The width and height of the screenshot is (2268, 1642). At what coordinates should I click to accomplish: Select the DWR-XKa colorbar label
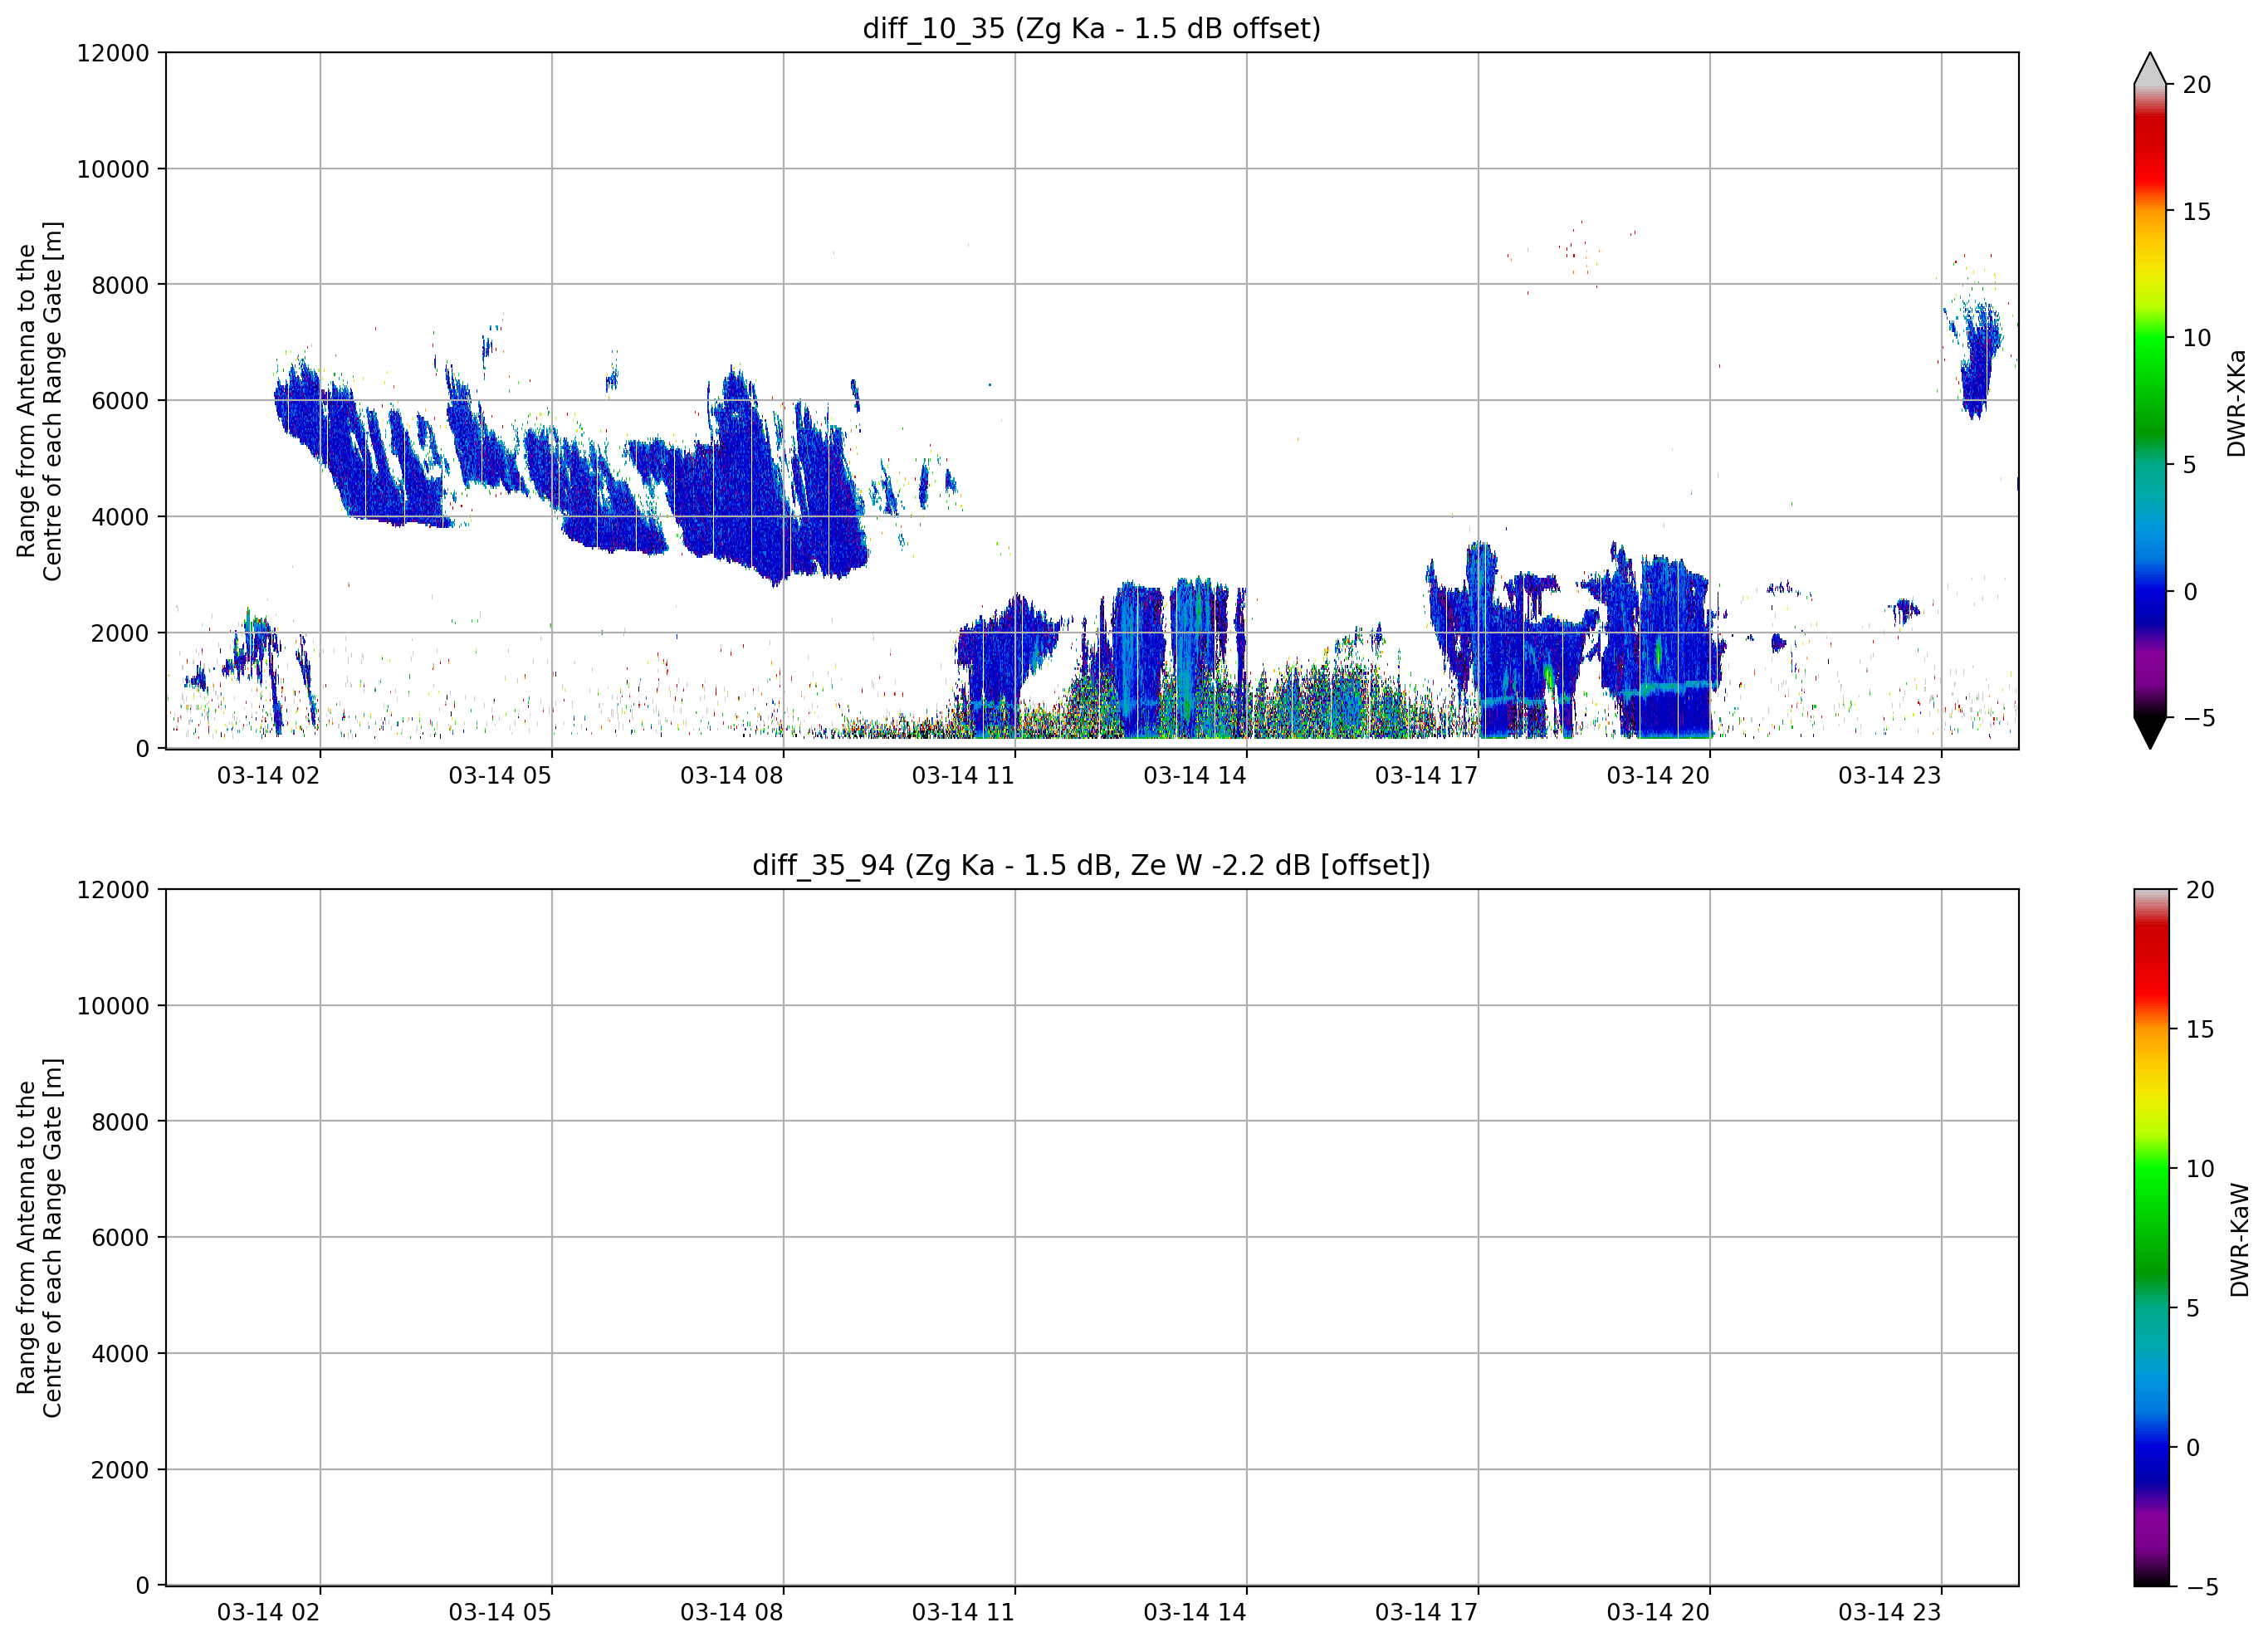click(x=2236, y=403)
